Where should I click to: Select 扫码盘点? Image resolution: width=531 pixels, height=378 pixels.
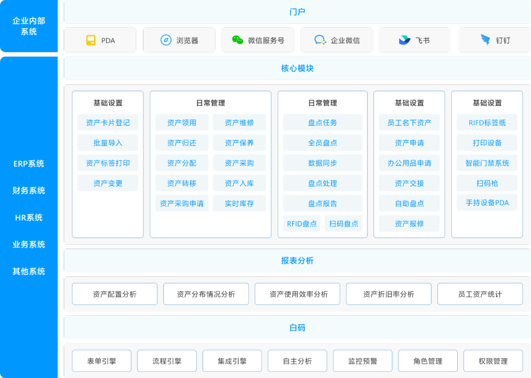pyautogui.click(x=343, y=224)
